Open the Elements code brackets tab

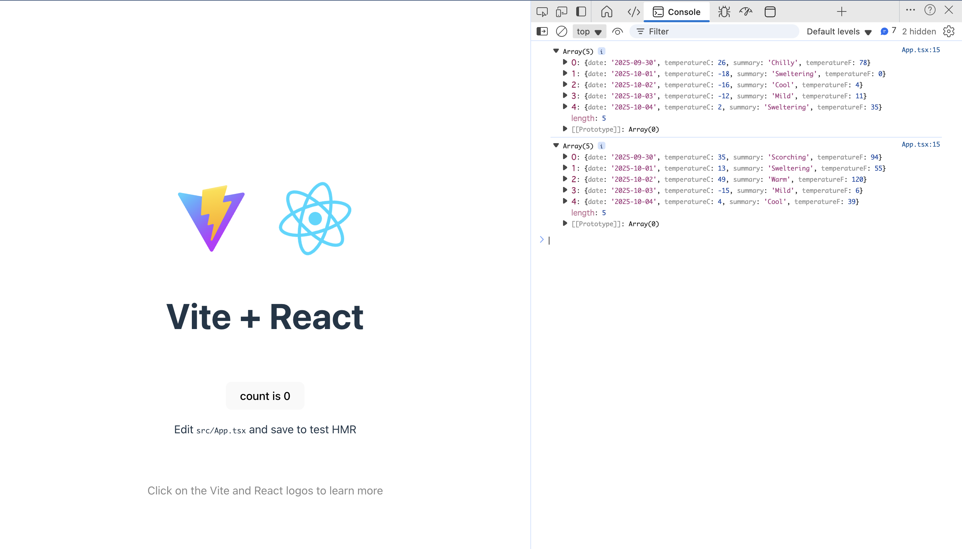click(634, 12)
